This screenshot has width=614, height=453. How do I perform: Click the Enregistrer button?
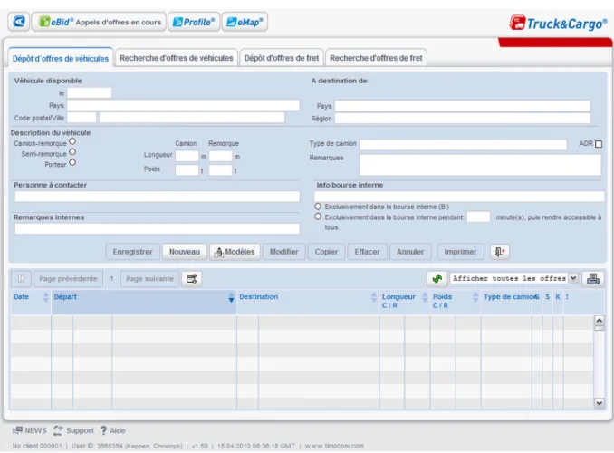(133, 252)
